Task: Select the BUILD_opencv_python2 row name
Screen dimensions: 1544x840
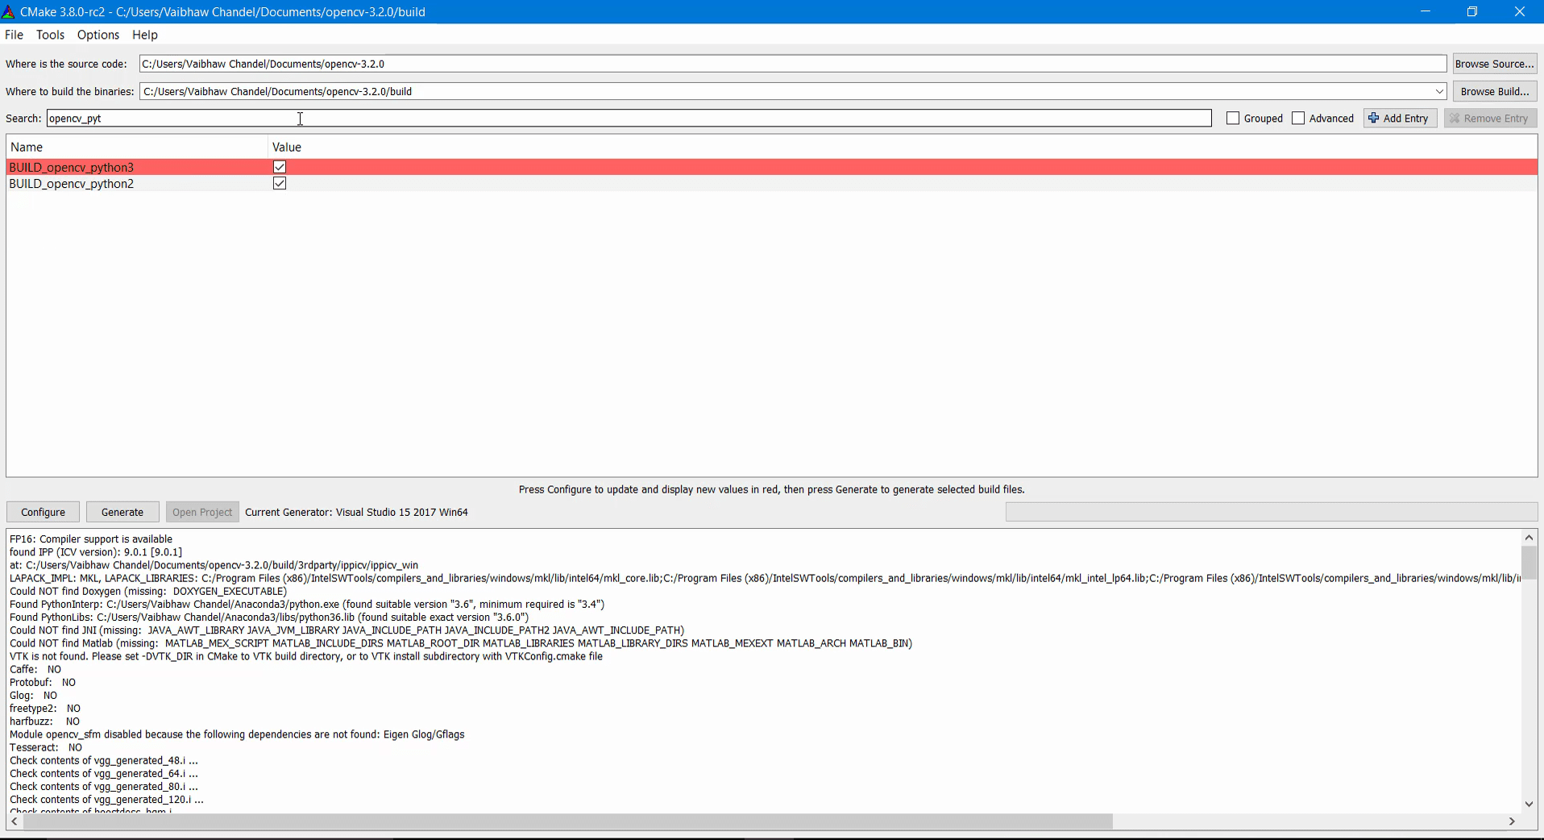Action: (72, 184)
